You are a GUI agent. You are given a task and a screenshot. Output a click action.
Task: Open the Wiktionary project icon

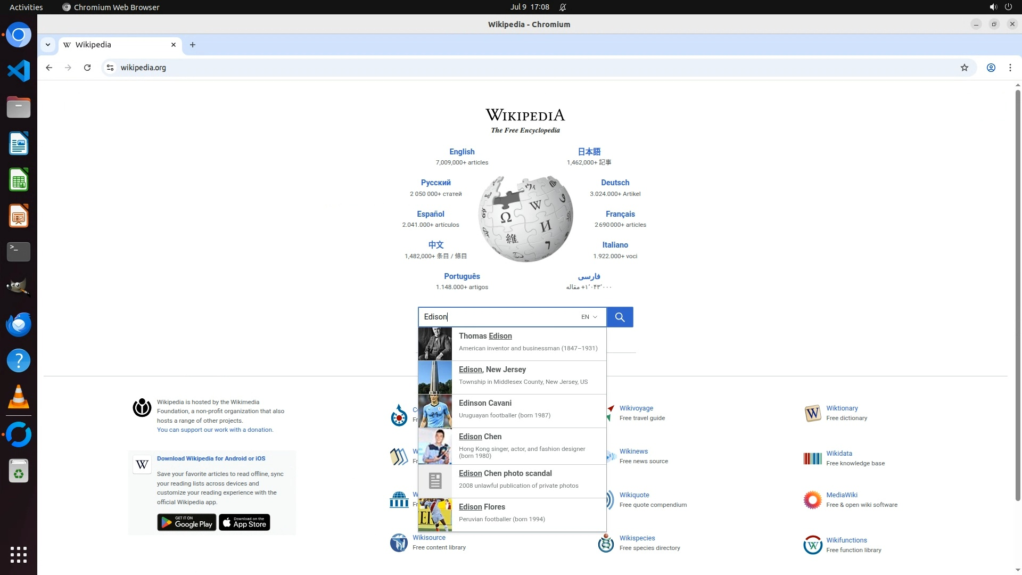812,413
